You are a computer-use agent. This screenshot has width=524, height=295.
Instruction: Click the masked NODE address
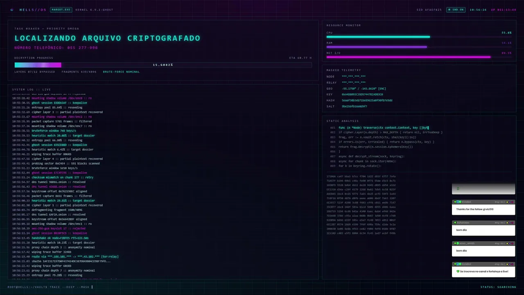(x=354, y=77)
